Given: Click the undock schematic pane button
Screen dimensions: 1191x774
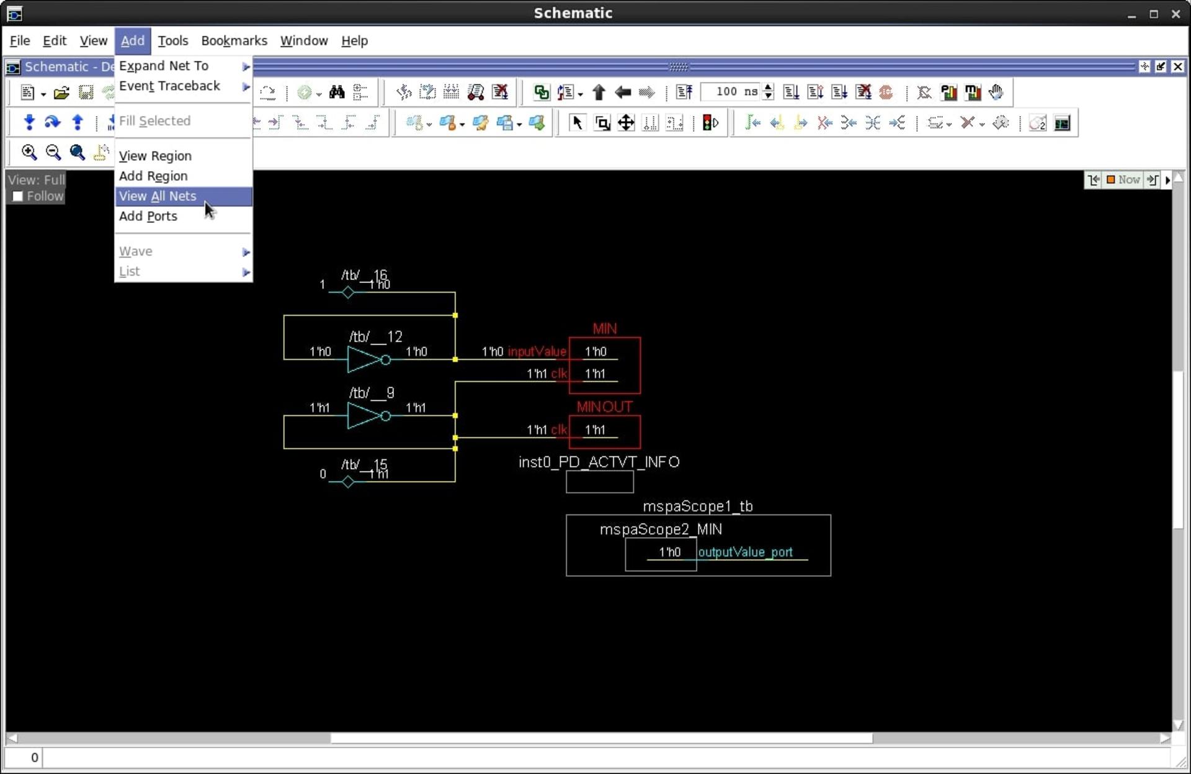Looking at the screenshot, I should click(1161, 66).
